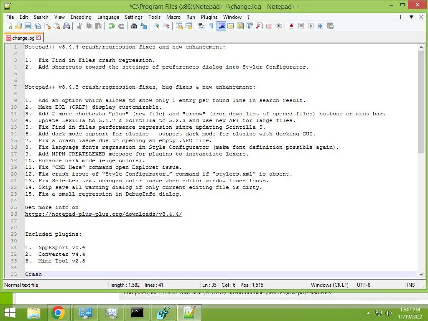This screenshot has width=428, height=321.
Task: Click the volume speaker tray icon
Action: (x=389, y=313)
